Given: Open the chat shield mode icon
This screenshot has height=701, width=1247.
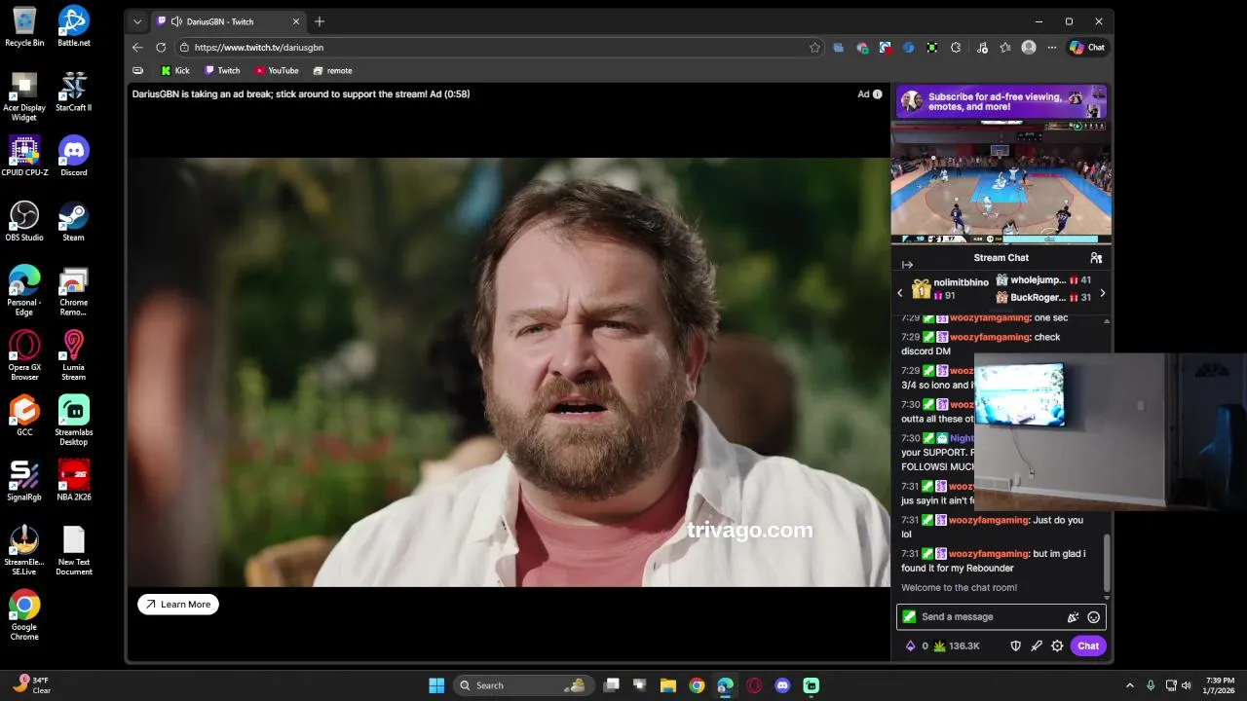Looking at the screenshot, I should 1015,646.
